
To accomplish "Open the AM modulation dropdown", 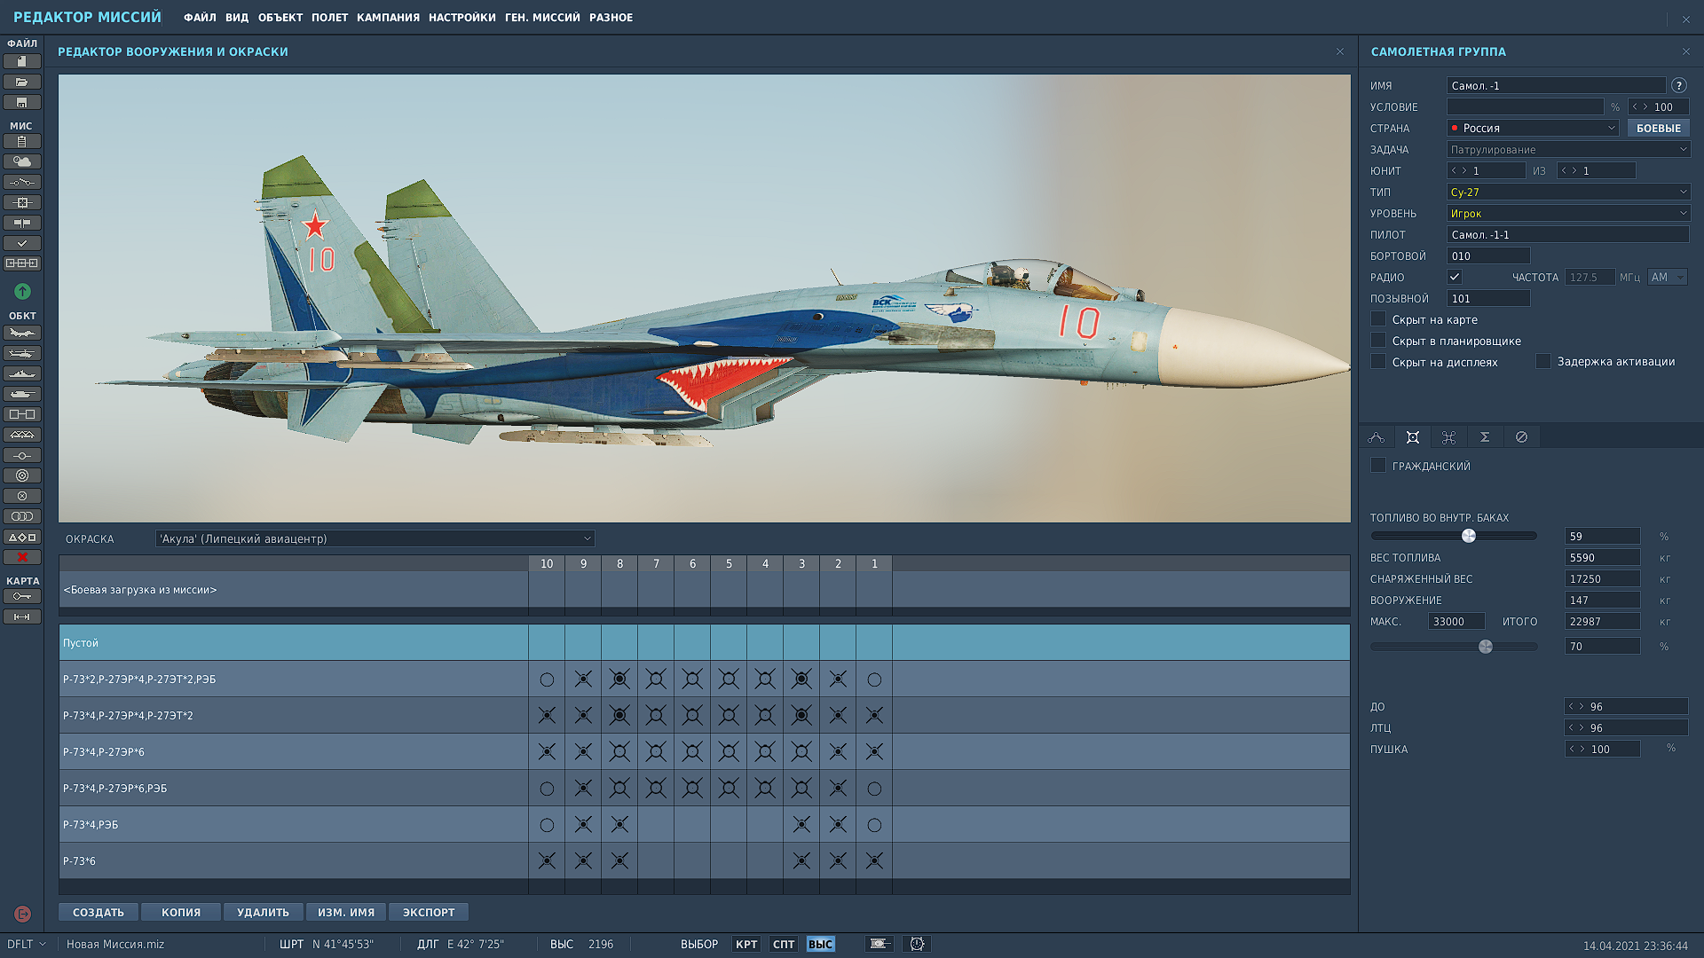I will [x=1668, y=277].
